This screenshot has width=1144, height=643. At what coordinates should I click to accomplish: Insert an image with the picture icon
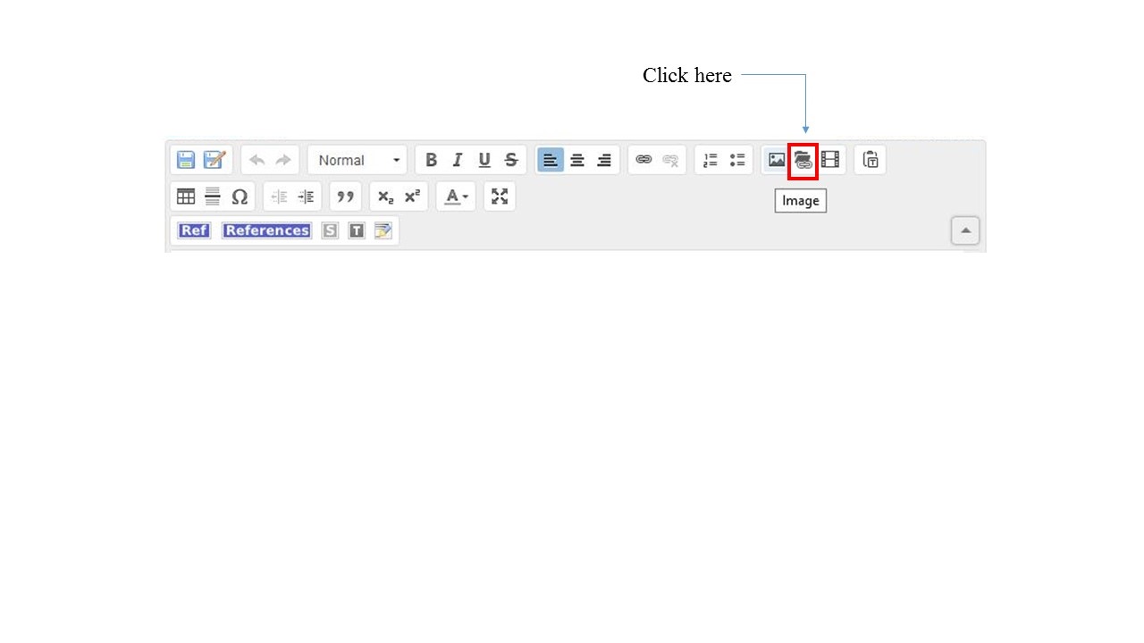coord(777,160)
